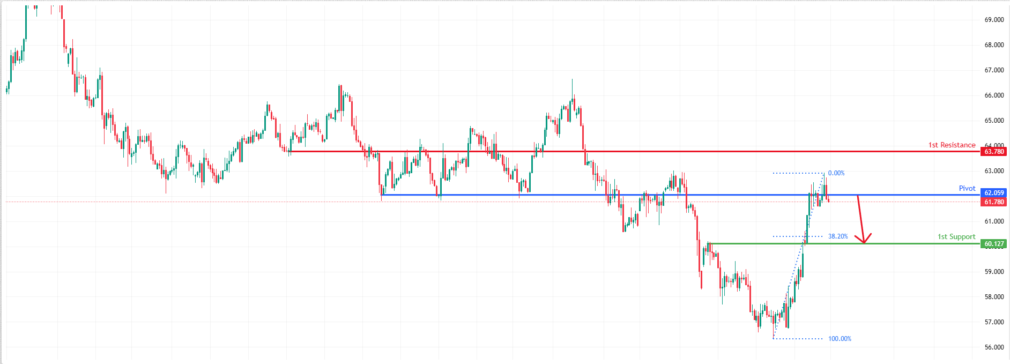The width and height of the screenshot is (1010, 364).
Task: Click the green 60.127 support price tag
Action: [x=993, y=244]
